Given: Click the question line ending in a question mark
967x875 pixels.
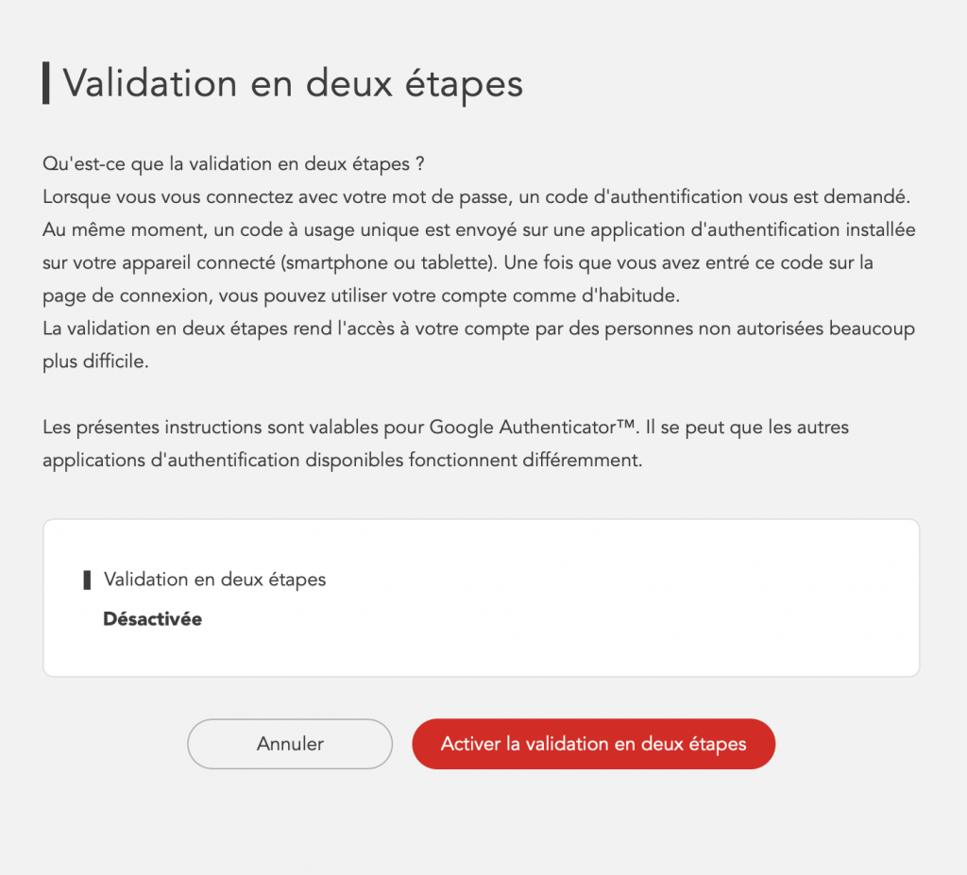Looking at the screenshot, I should 233,164.
